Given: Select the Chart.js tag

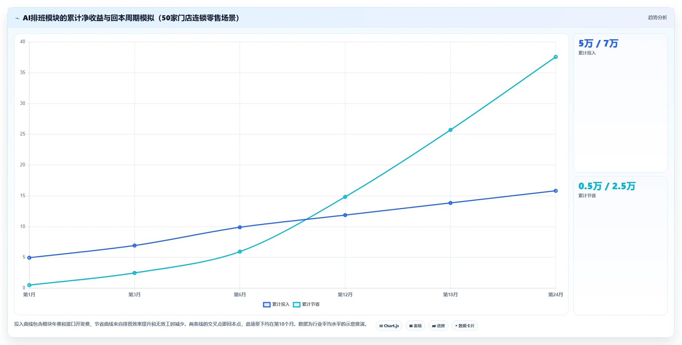Looking at the screenshot, I should pos(389,326).
